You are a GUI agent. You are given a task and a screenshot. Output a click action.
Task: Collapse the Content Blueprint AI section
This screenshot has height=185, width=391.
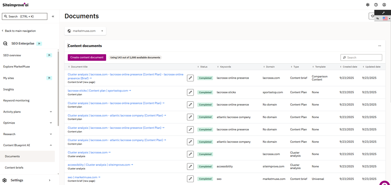pyautogui.click(x=51, y=145)
